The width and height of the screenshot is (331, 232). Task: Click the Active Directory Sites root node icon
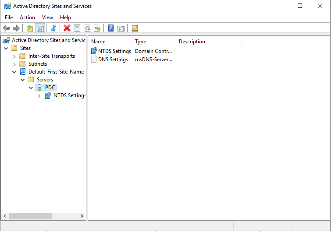(x=6, y=40)
